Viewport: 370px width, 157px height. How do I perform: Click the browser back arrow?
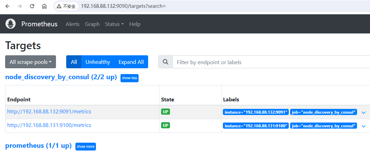[x=8, y=6]
